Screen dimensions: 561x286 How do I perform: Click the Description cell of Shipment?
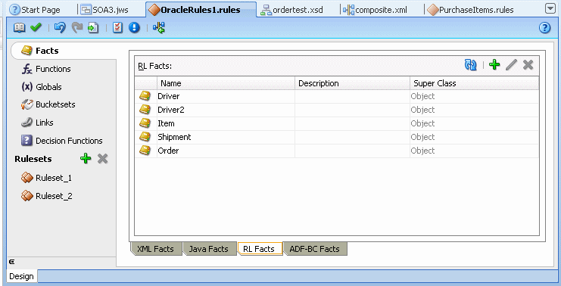click(352, 137)
